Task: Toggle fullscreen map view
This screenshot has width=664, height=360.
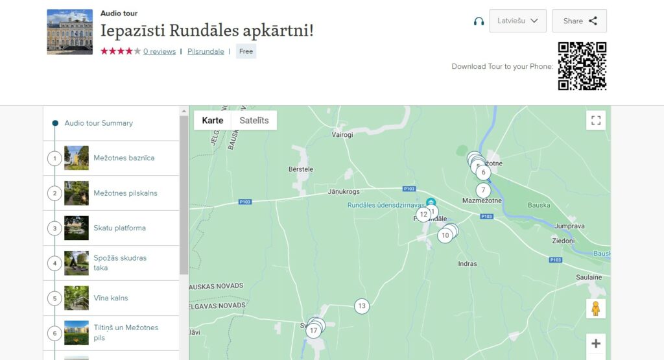Action: (x=595, y=121)
